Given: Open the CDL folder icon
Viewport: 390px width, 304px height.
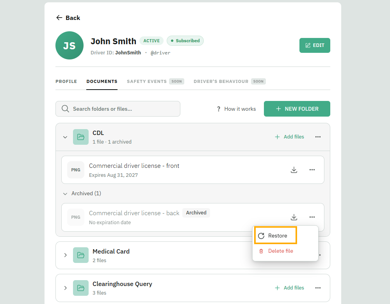Looking at the screenshot, I should click(80, 137).
